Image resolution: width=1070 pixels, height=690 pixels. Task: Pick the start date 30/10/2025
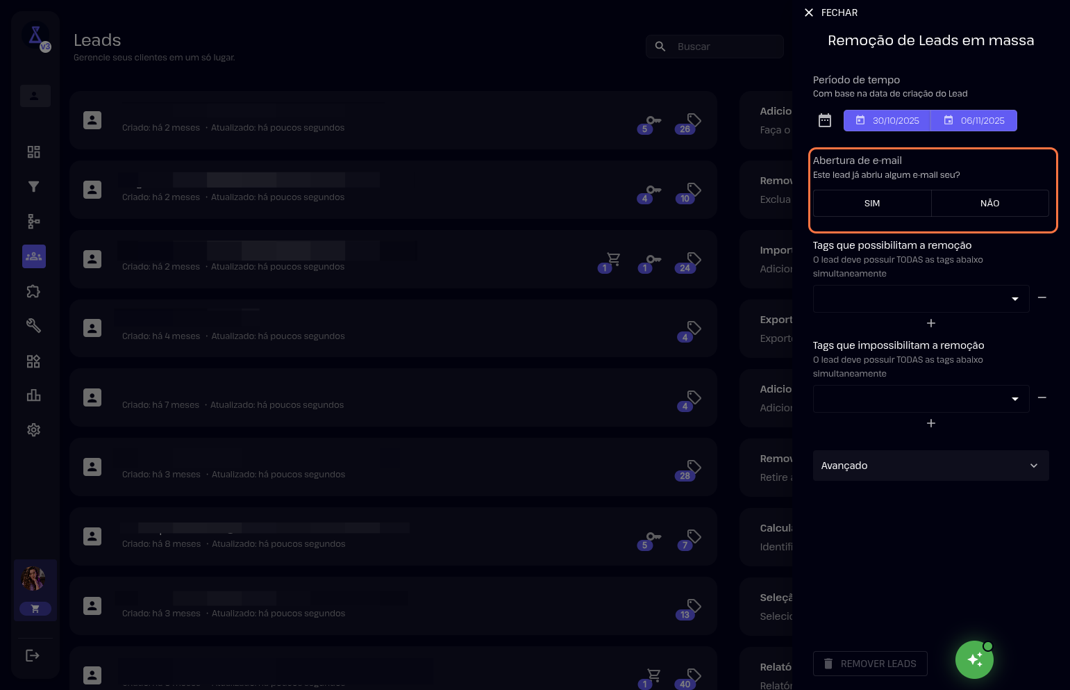point(887,121)
